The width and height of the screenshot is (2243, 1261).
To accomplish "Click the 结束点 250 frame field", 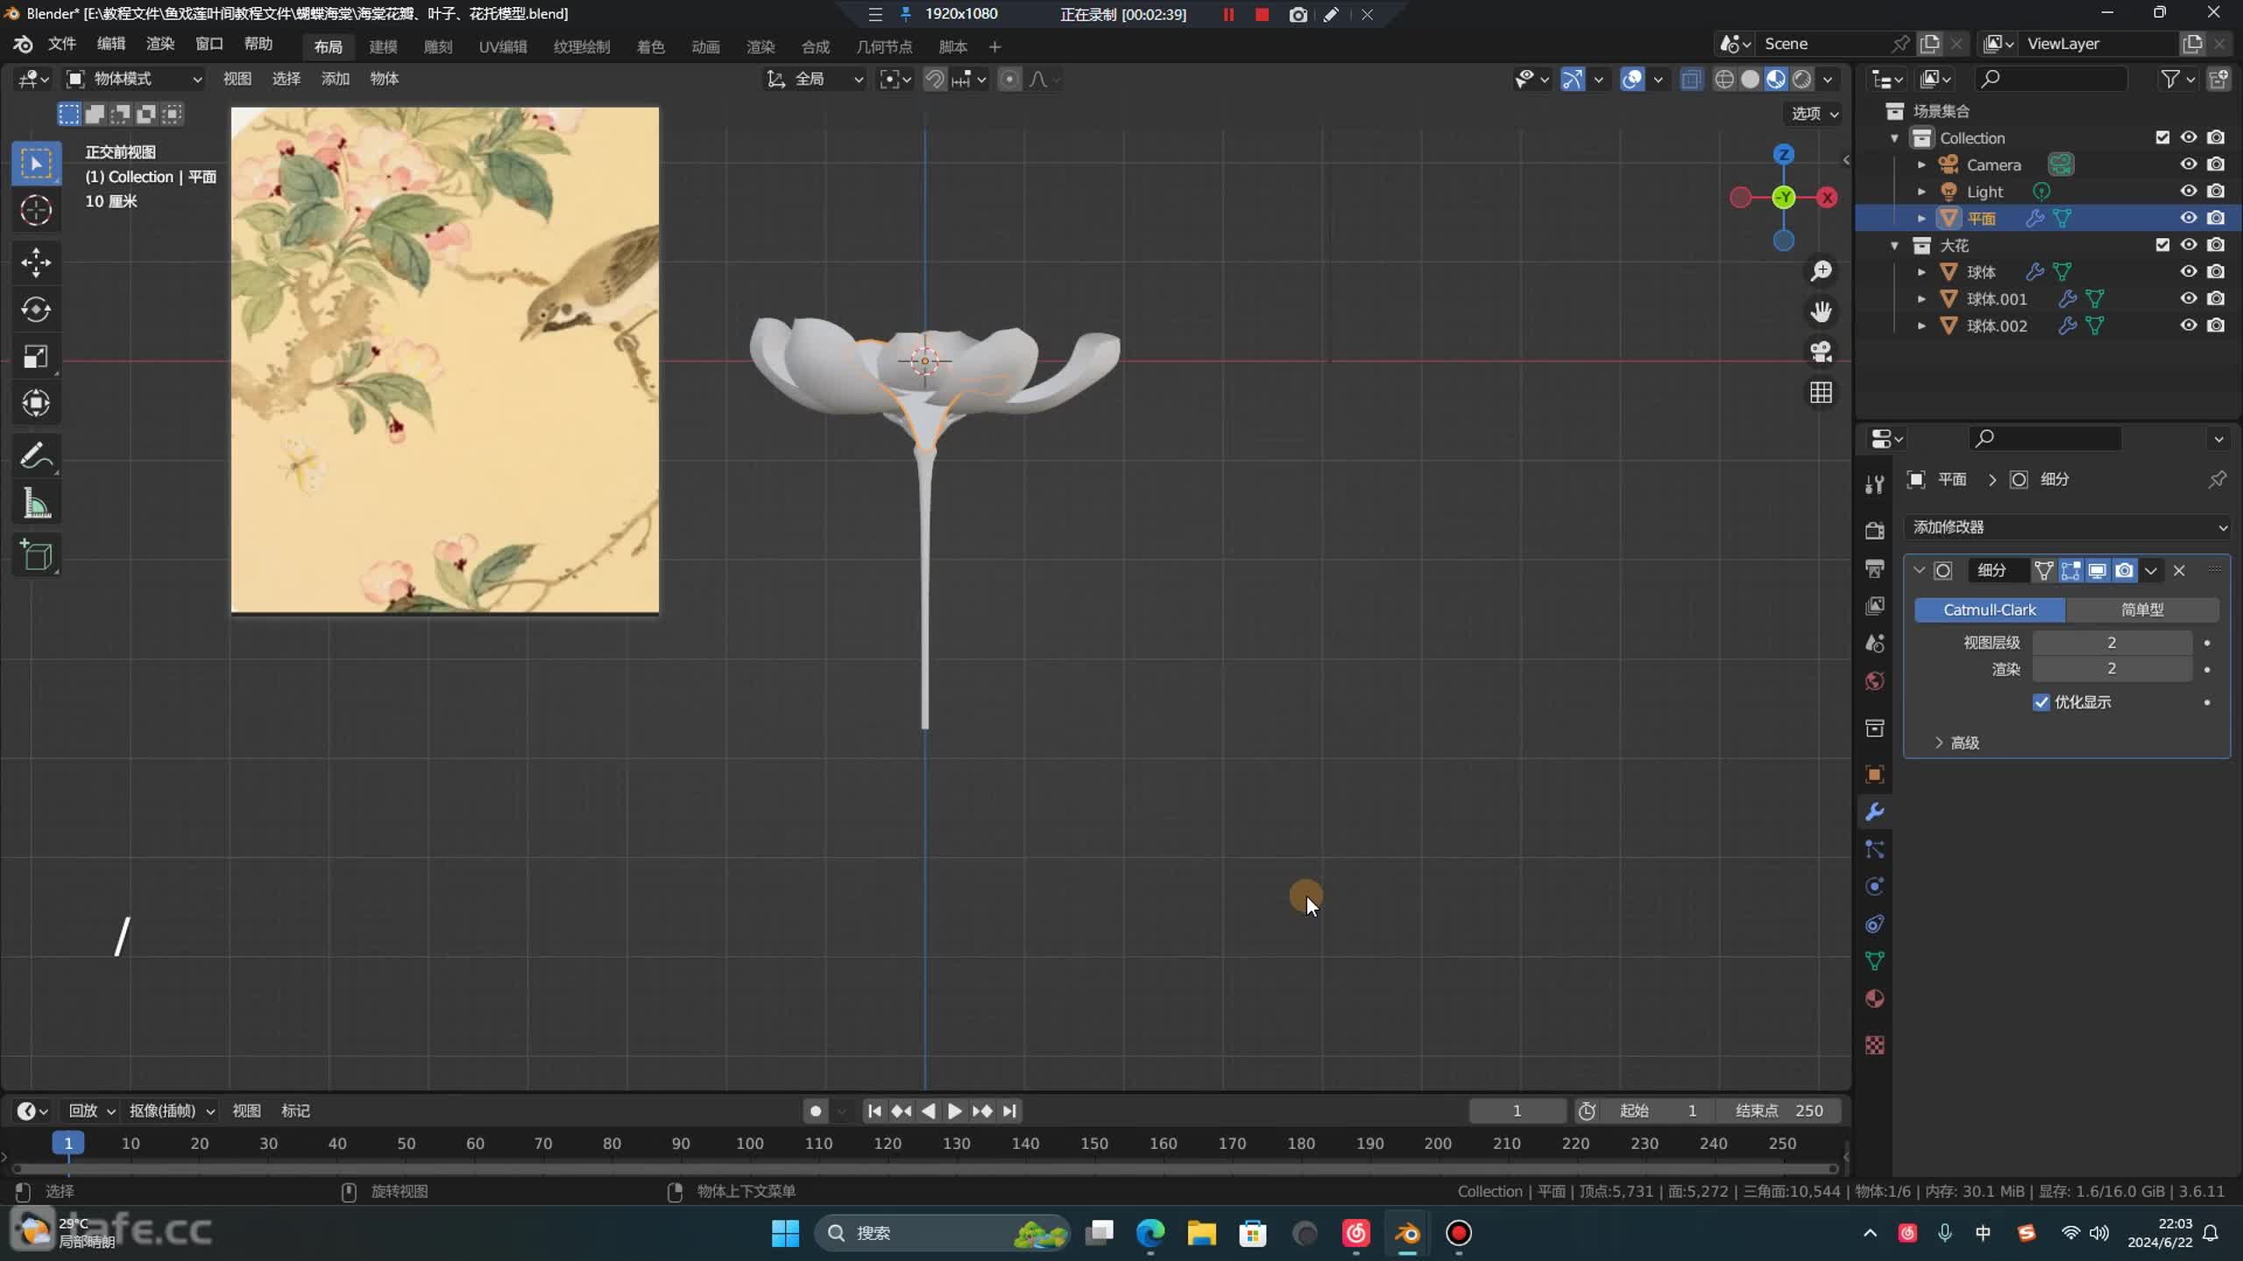I will point(1779,1110).
